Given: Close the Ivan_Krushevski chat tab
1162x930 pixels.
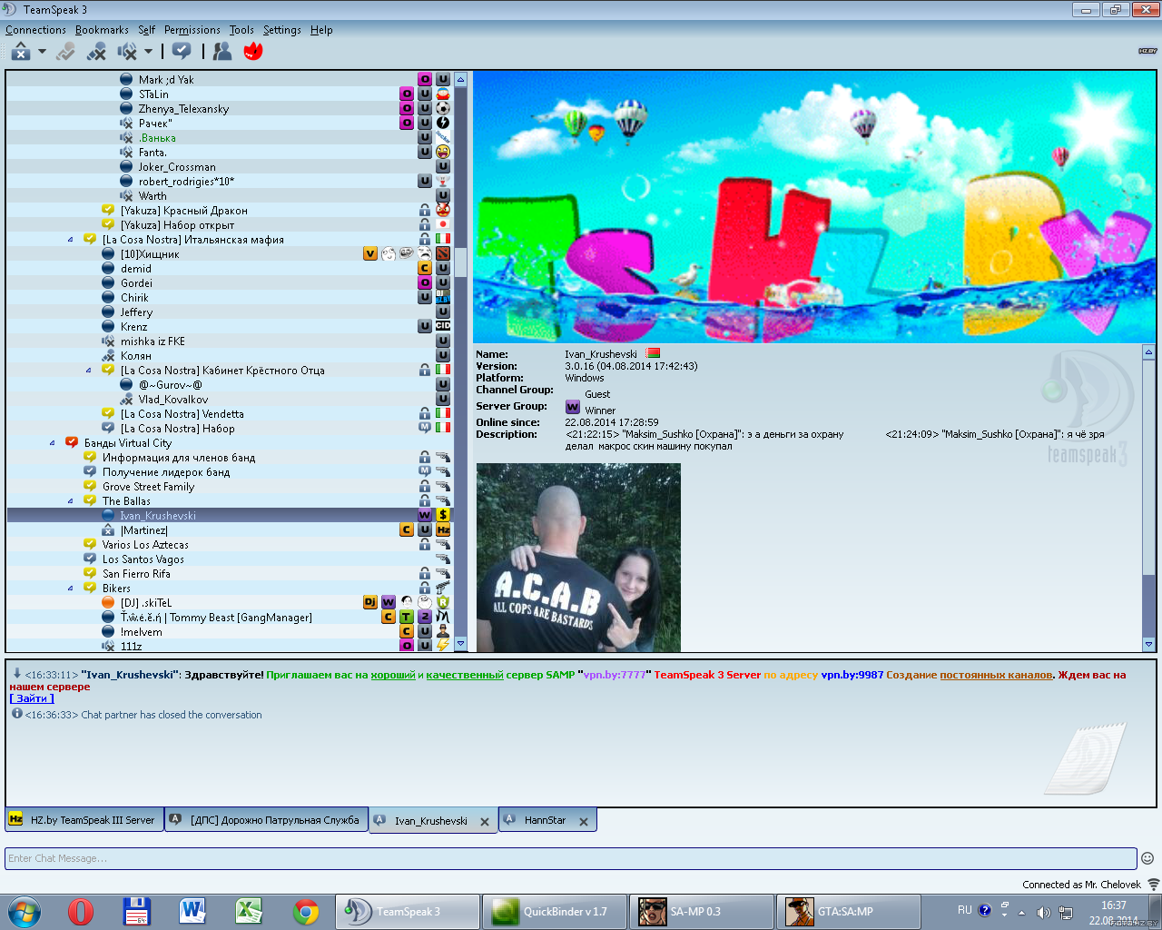Looking at the screenshot, I should [485, 822].
